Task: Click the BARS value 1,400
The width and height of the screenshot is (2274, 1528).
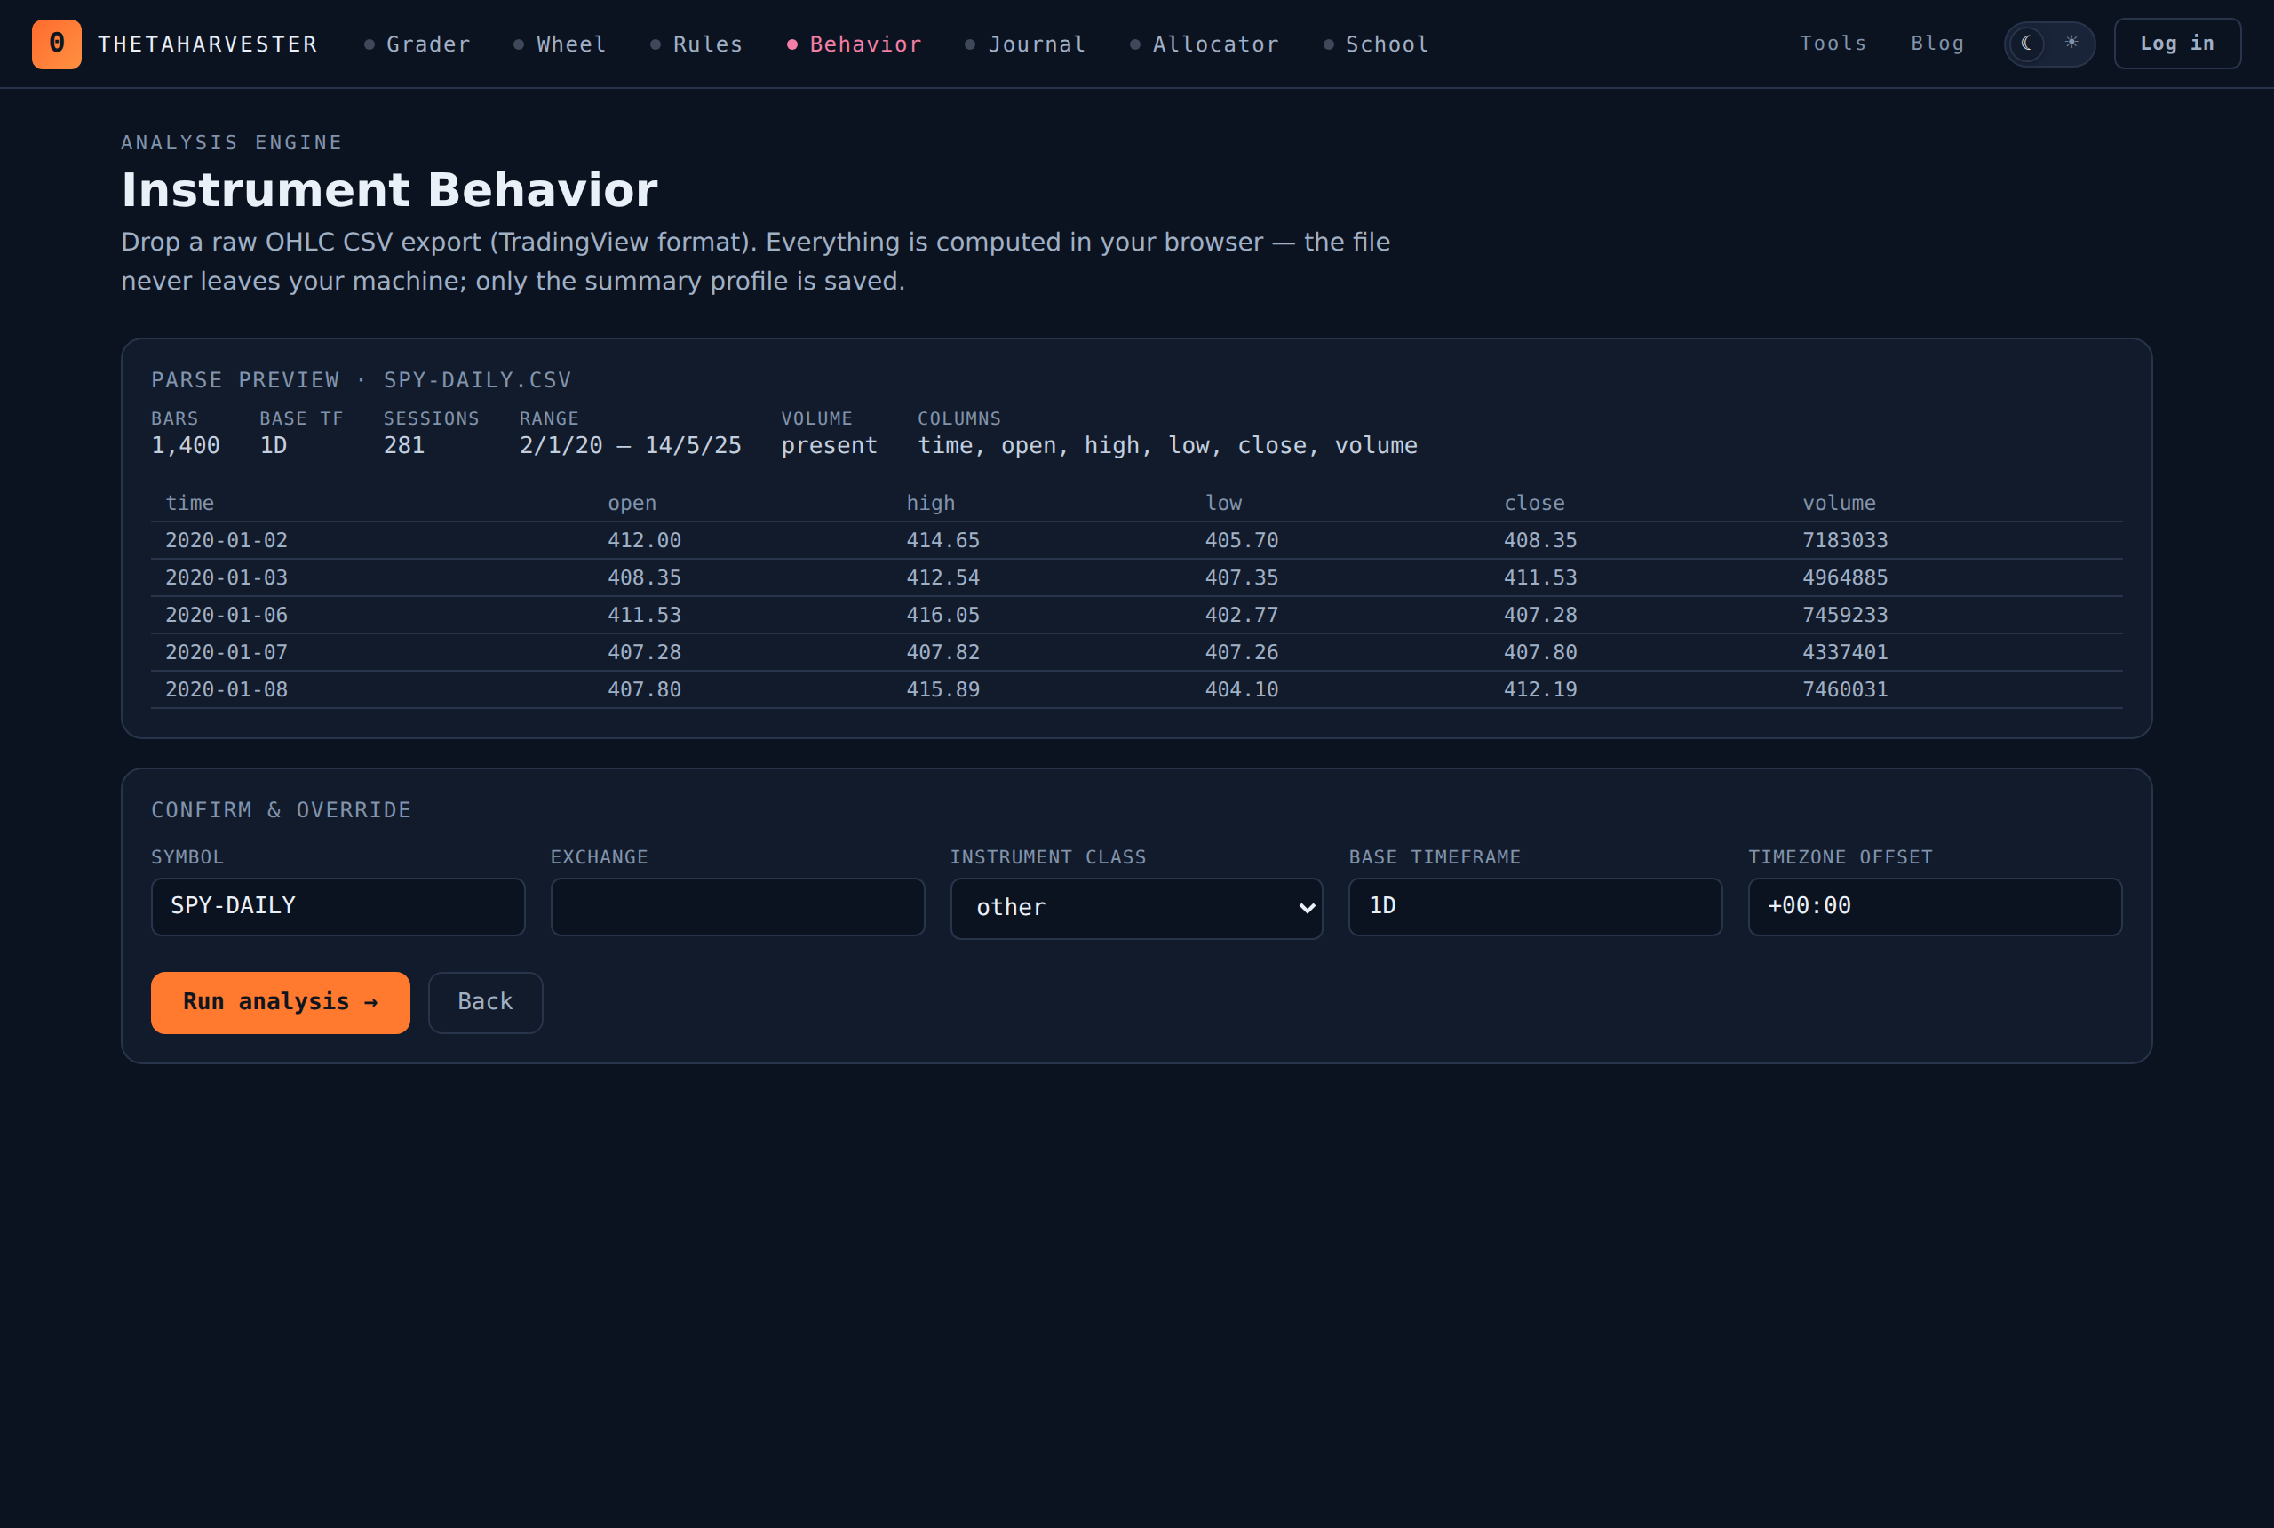Action: point(186,446)
